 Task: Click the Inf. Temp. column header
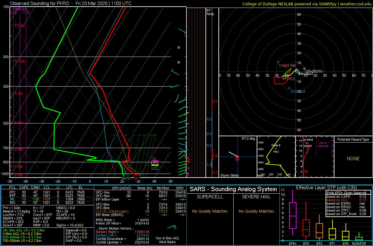click(x=211, y=12)
